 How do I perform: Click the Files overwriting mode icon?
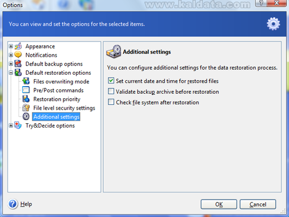(26, 81)
